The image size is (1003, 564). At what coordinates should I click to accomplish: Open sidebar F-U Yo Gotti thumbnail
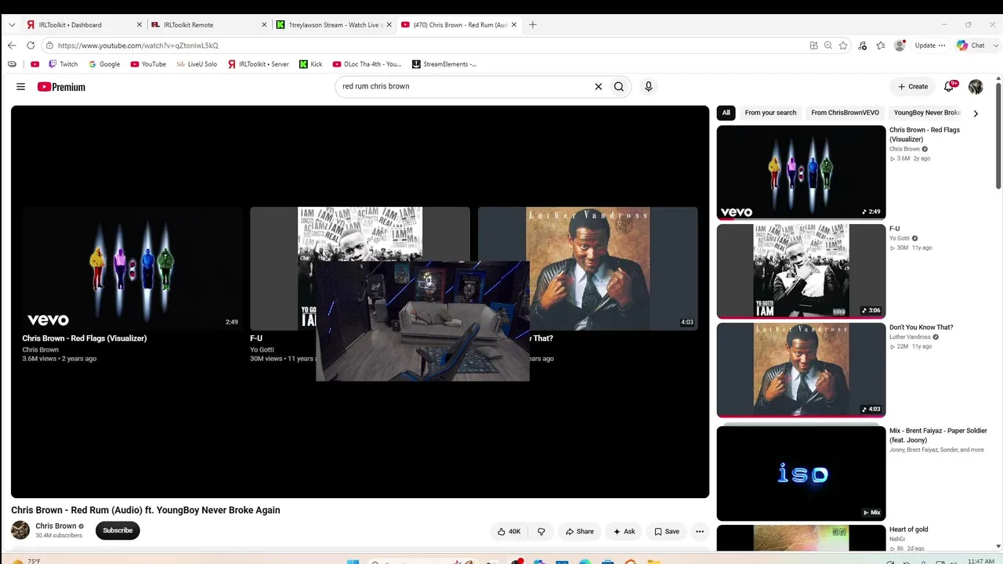pyautogui.click(x=801, y=271)
